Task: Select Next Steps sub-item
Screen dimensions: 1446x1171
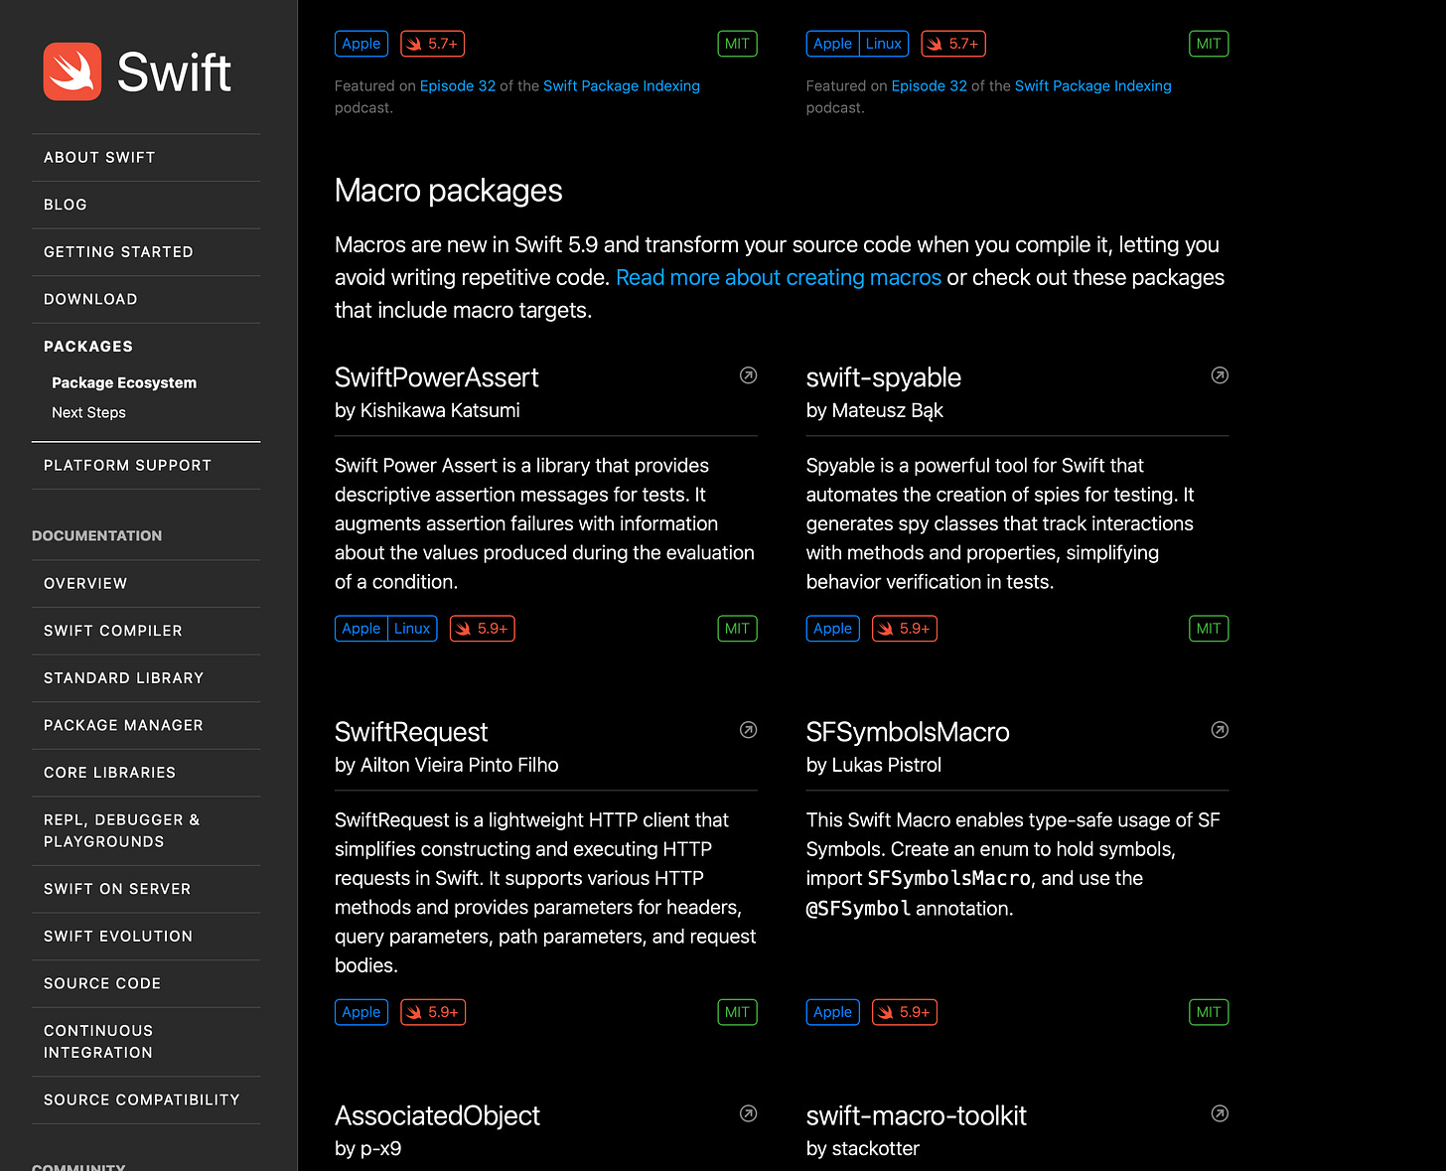Action: (x=88, y=412)
